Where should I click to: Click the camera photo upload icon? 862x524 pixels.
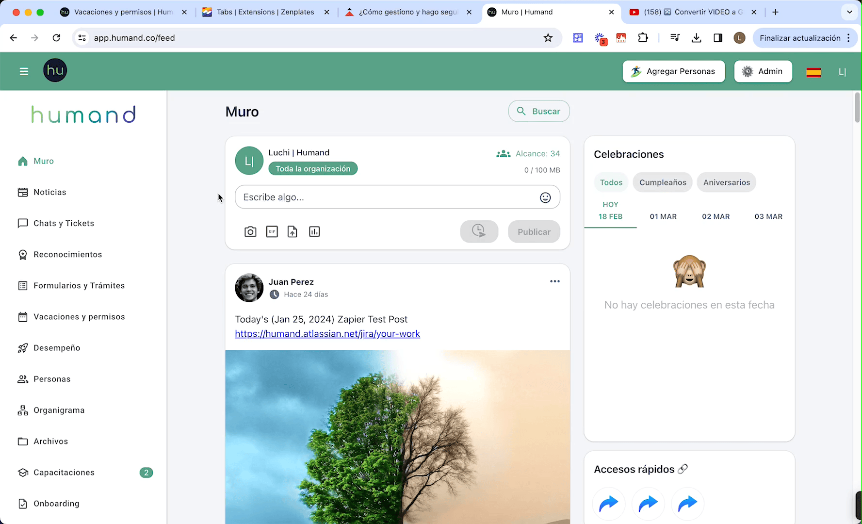tap(250, 232)
